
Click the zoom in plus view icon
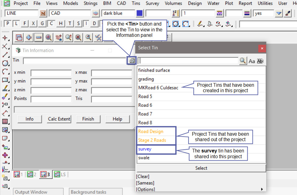[x=29, y=37]
